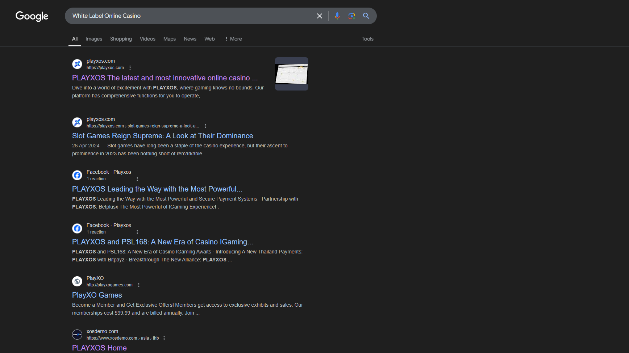Image resolution: width=629 pixels, height=353 pixels.
Task: Clear the search box text
Action: pyautogui.click(x=319, y=16)
